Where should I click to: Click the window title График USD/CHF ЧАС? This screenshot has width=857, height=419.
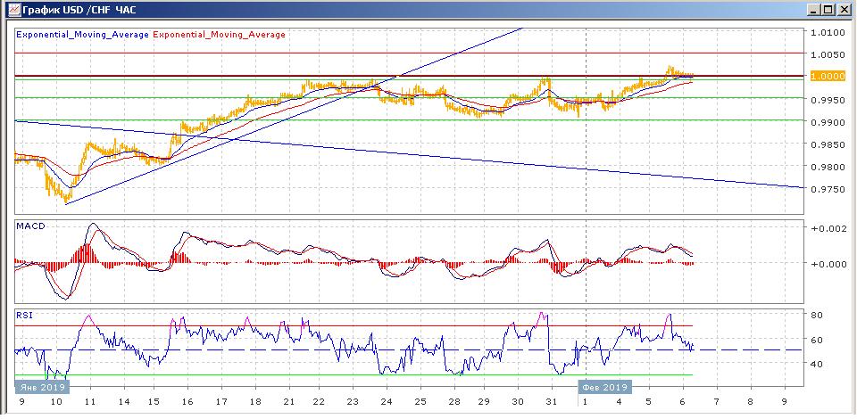79,10
